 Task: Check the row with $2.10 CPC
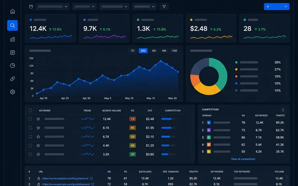[30, 137]
